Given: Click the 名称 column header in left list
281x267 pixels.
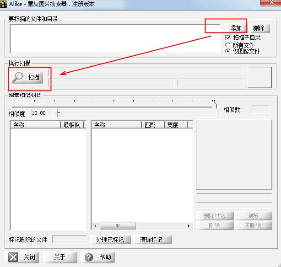Looking at the screenshot, I should coord(36,125).
